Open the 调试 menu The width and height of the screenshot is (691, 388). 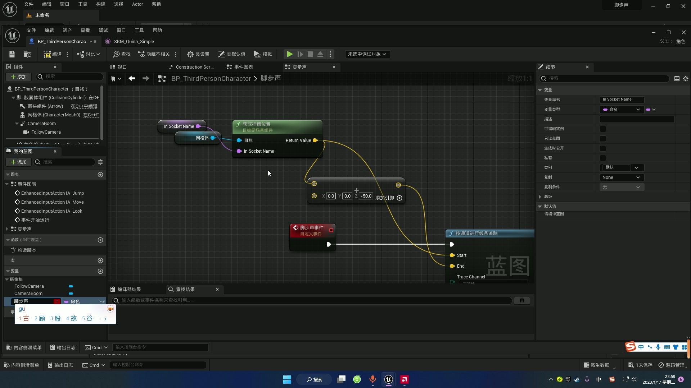(x=103, y=31)
